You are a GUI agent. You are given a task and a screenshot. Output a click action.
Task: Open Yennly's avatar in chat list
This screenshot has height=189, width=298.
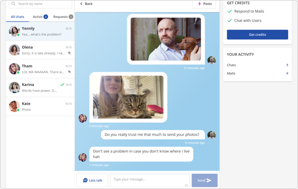click(x=14, y=31)
